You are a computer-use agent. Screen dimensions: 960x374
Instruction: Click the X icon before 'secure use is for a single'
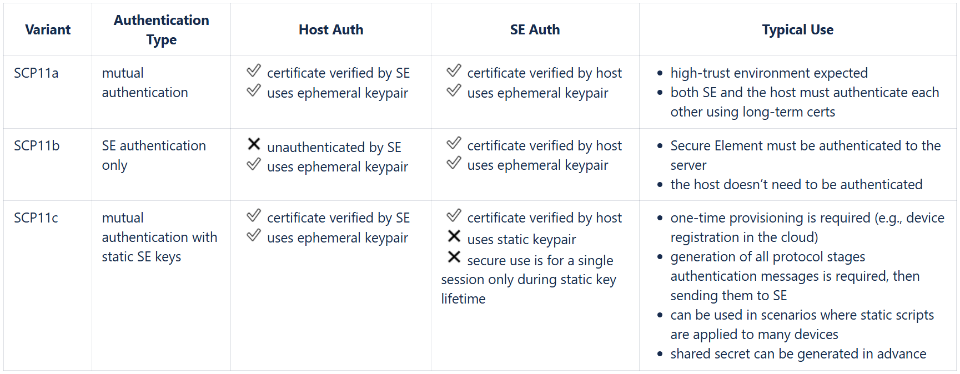coord(454,257)
